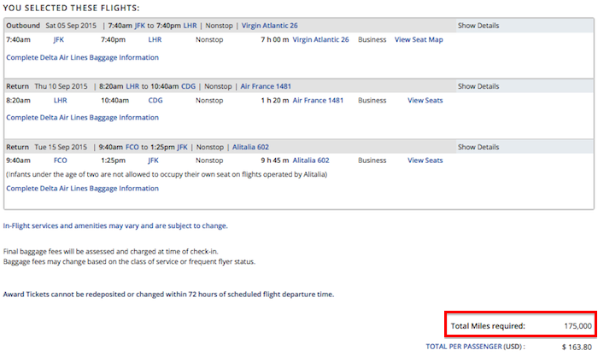Click the Virgin Atlantic 26 link in the flight row

coord(320,39)
